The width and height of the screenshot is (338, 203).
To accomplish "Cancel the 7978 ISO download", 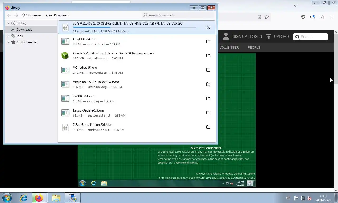I will (208, 27).
